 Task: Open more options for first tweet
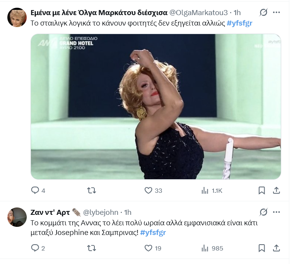tap(276, 13)
